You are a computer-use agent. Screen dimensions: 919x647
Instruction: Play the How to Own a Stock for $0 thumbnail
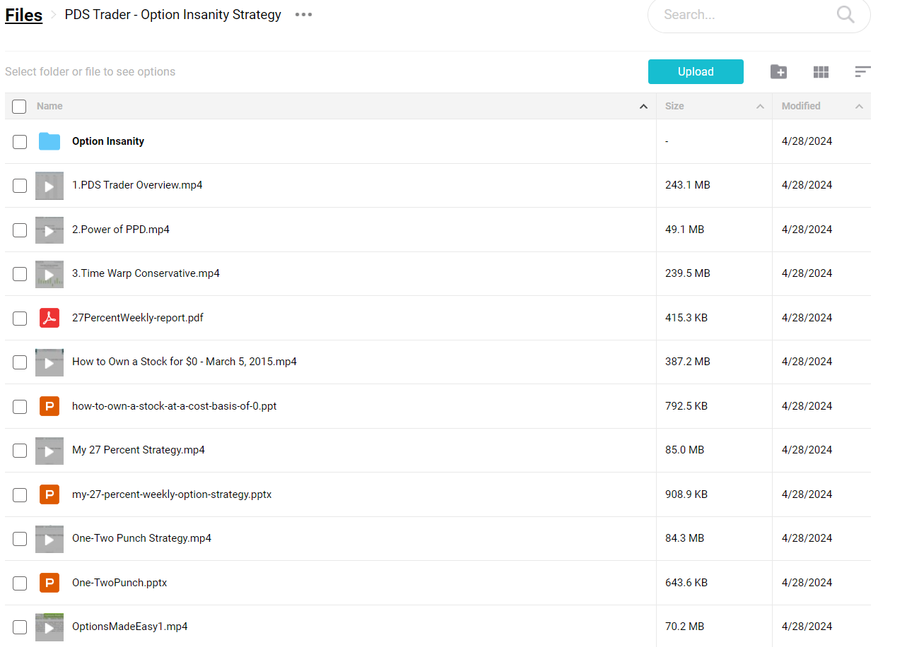point(49,362)
